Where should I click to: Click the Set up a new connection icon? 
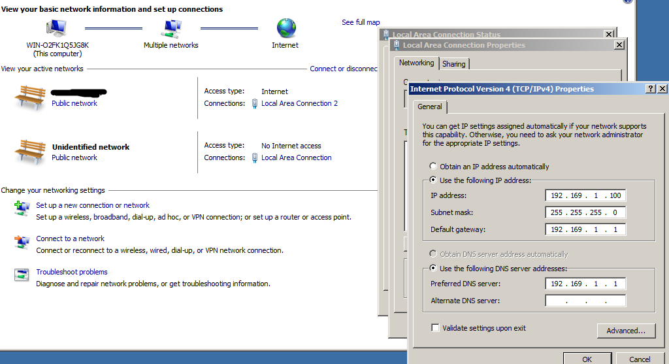[x=22, y=208]
